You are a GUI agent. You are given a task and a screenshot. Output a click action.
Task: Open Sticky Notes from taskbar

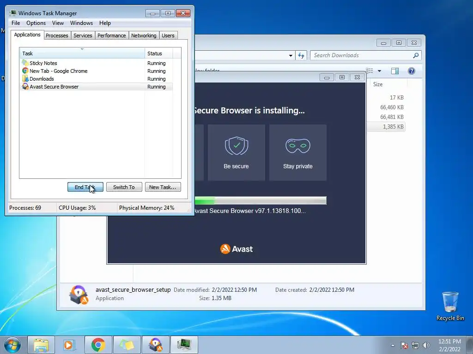pos(127,345)
